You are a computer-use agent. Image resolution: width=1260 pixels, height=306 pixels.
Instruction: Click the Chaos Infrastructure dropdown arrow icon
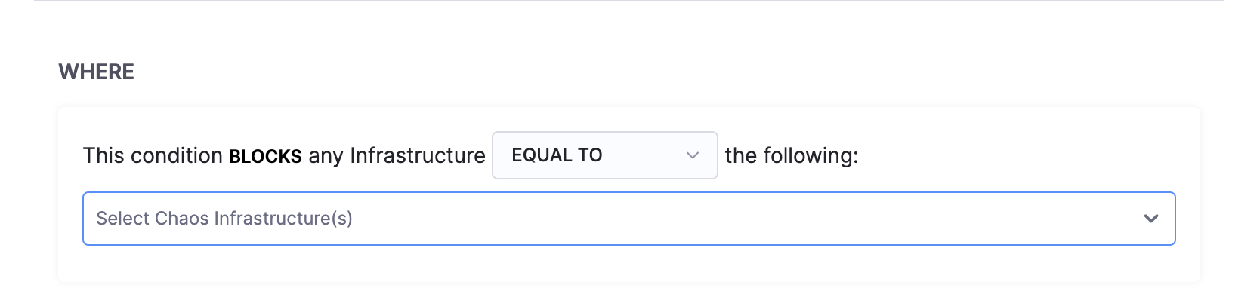(x=1150, y=219)
